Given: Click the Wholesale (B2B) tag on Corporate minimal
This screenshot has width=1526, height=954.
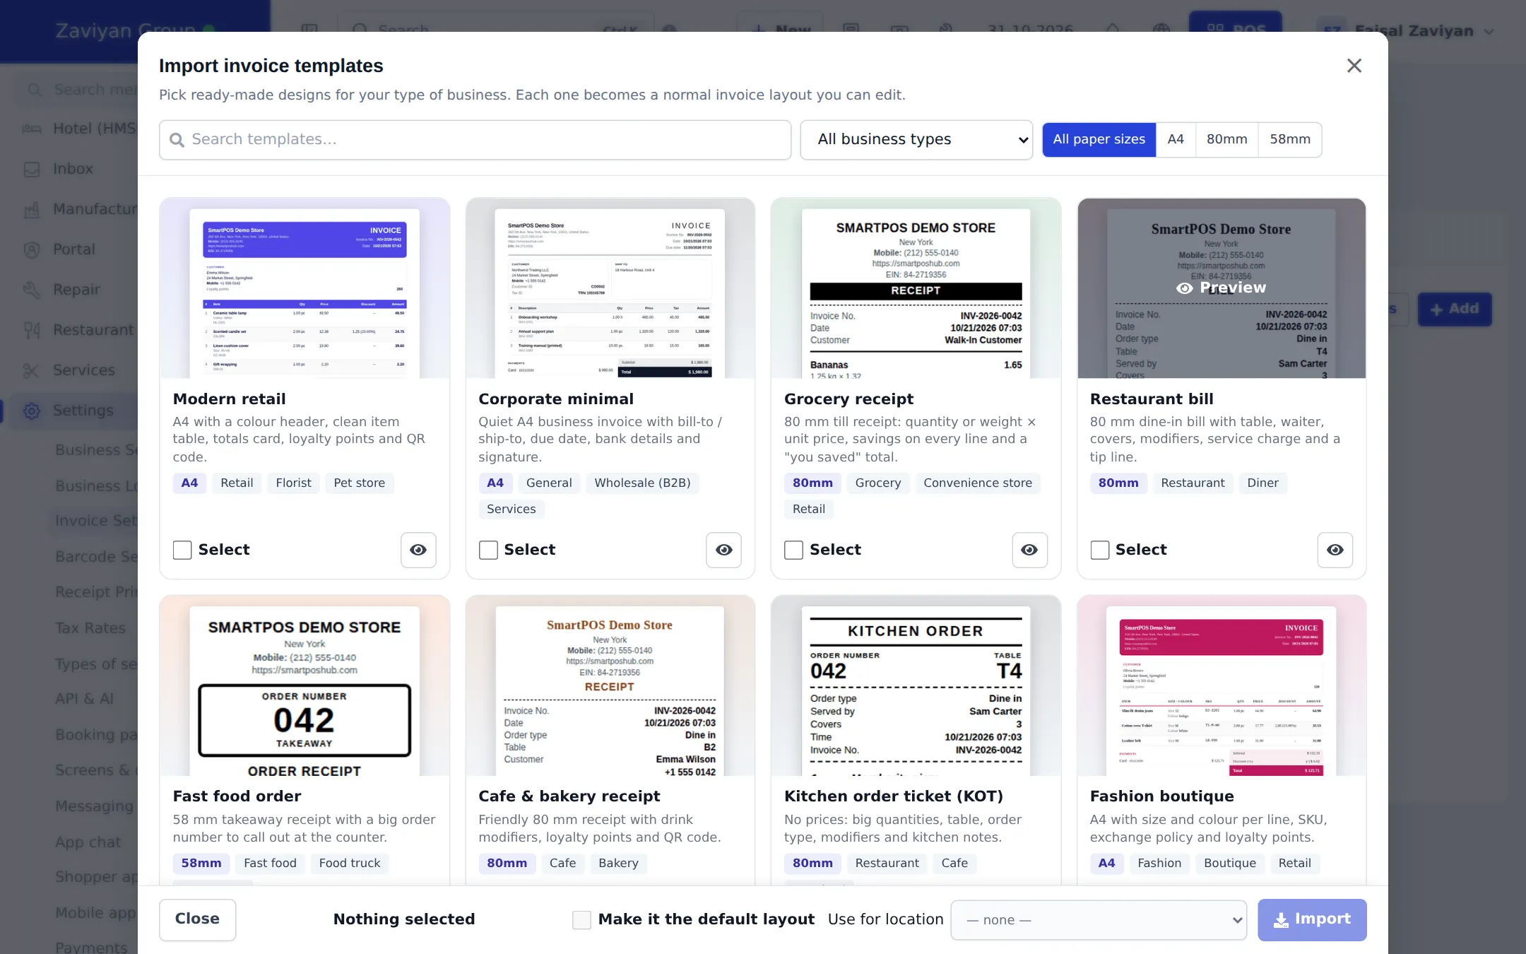Looking at the screenshot, I should [642, 483].
